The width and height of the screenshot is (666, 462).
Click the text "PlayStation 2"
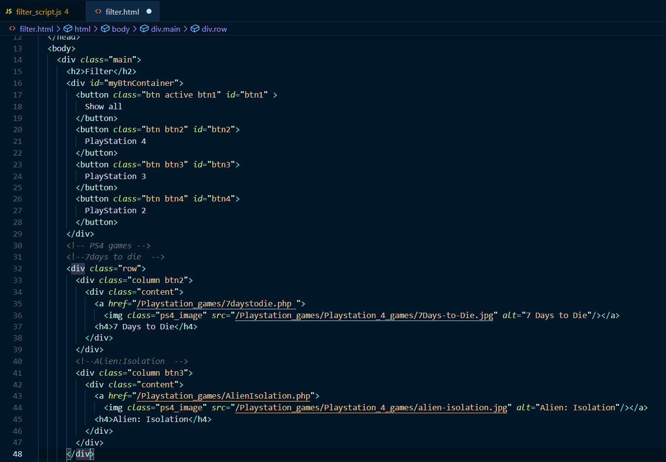[x=116, y=210]
